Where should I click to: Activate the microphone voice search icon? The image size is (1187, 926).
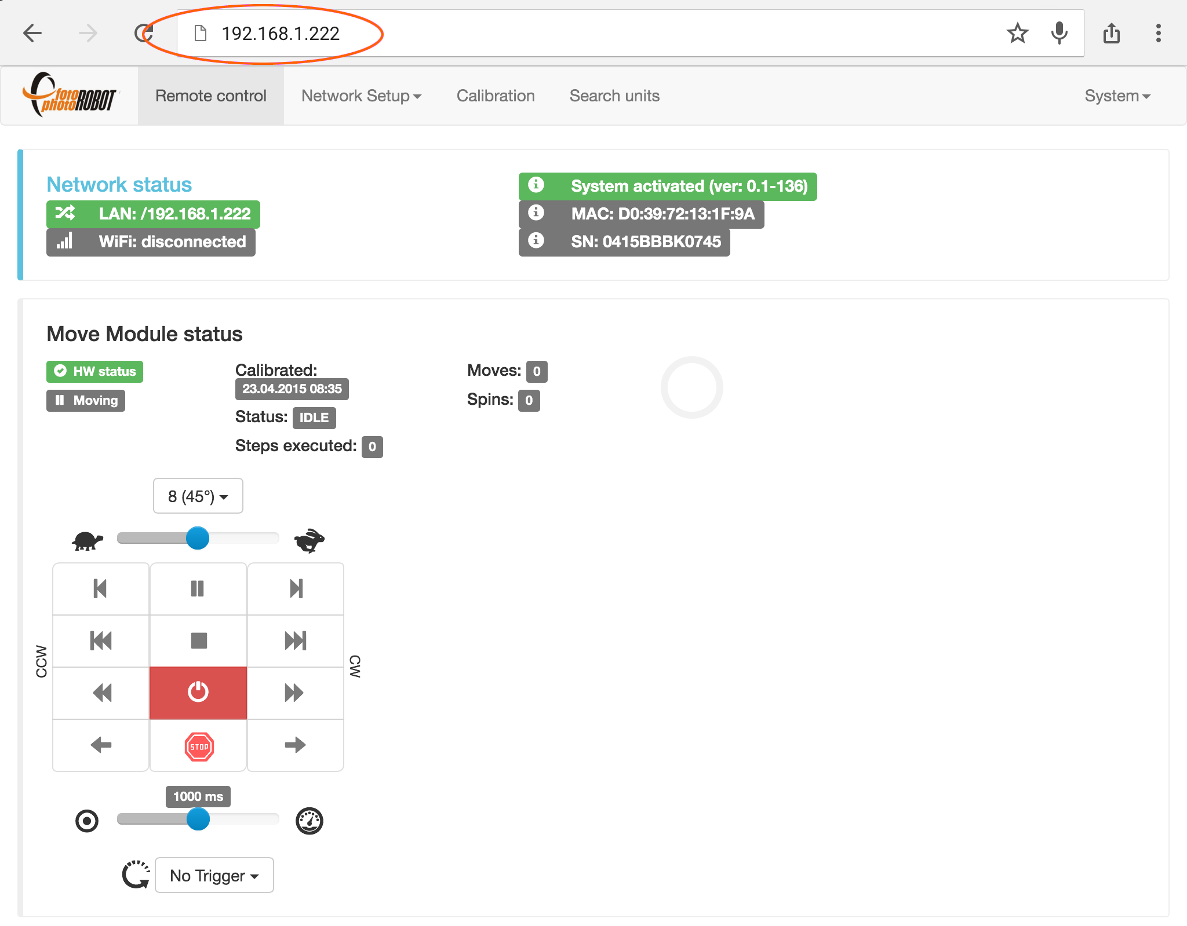(1059, 33)
